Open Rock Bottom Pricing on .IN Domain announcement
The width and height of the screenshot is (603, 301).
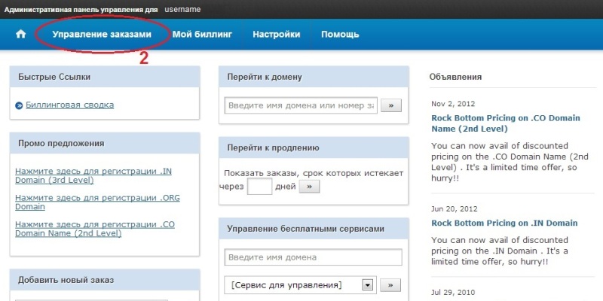coord(504,223)
